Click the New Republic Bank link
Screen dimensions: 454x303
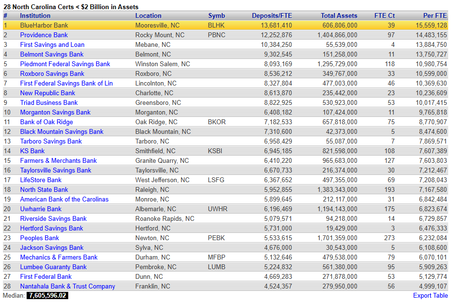[47, 93]
